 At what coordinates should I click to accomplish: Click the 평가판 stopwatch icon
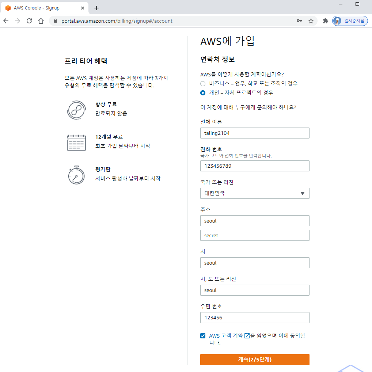76,175
